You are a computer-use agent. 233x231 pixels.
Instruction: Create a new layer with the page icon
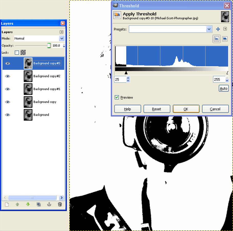[7, 204]
